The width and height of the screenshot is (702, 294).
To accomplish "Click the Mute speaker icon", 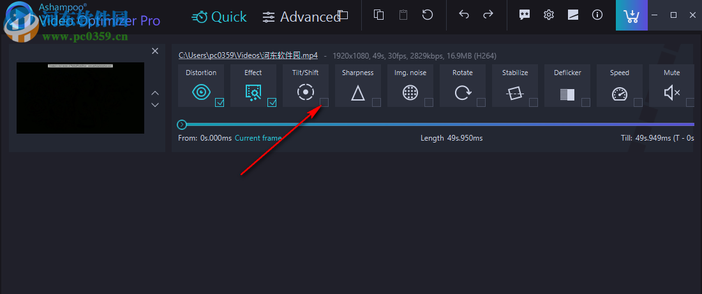I will pyautogui.click(x=671, y=93).
